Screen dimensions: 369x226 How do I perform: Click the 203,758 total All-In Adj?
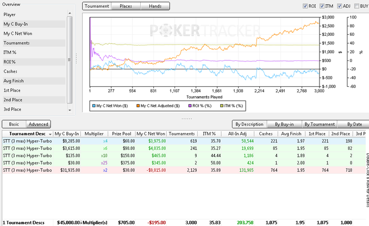pos(245,222)
